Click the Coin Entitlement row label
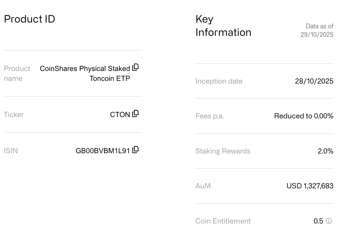Image resolution: width=340 pixels, height=231 pixels. click(x=223, y=221)
